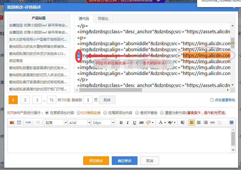
Task: Click the highlighted https://img.alicdn.com URL text
Action: point(206,55)
